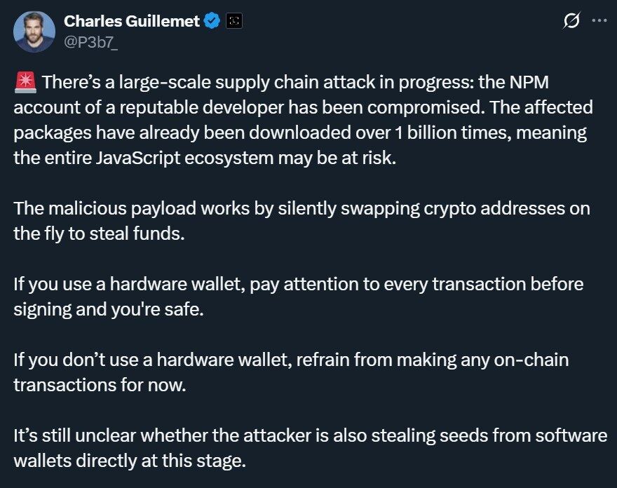Open the Grok explain-post icon
The height and width of the screenshot is (488, 617).
(571, 20)
